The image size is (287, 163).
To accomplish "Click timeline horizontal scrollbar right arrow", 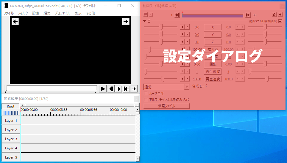I will click(x=137, y=105).
